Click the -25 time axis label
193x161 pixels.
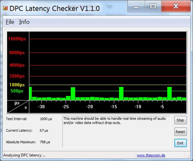65,107
